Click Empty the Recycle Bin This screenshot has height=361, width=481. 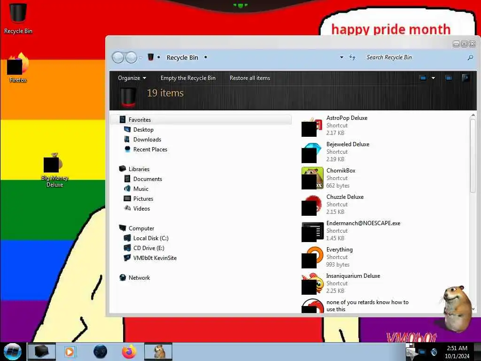(188, 78)
